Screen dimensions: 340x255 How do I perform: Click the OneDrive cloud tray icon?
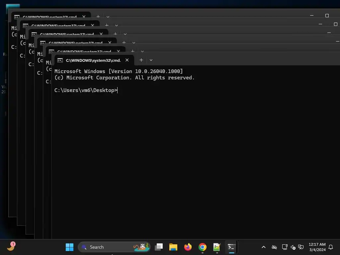coord(274,247)
